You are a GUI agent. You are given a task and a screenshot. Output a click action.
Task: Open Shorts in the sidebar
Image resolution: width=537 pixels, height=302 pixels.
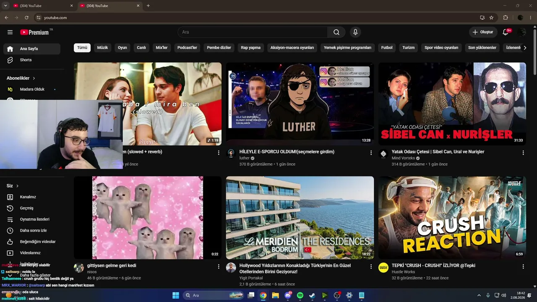tap(32, 60)
